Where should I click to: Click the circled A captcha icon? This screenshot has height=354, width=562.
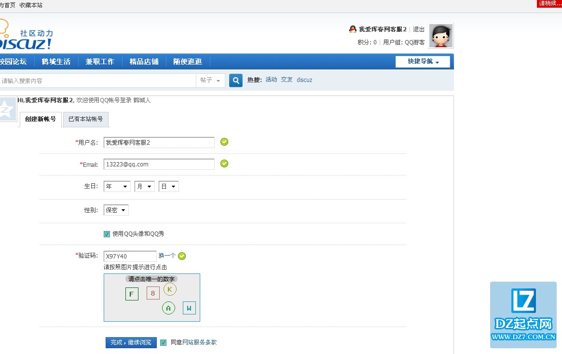click(168, 308)
